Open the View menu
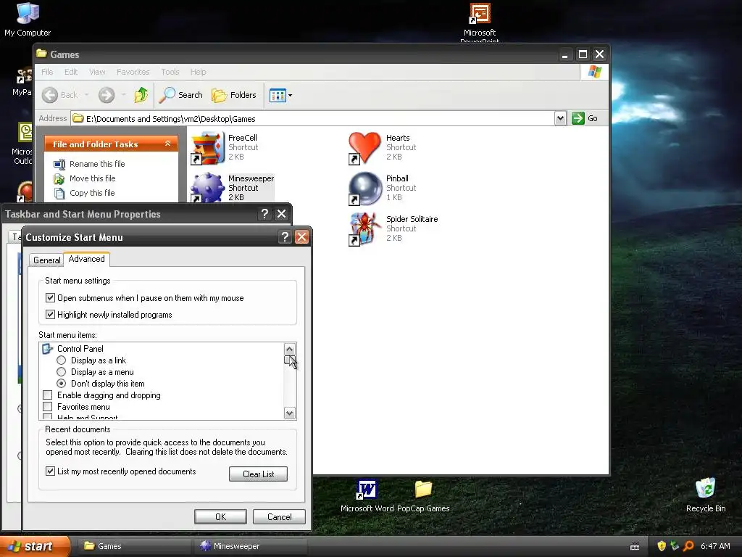 [97, 72]
